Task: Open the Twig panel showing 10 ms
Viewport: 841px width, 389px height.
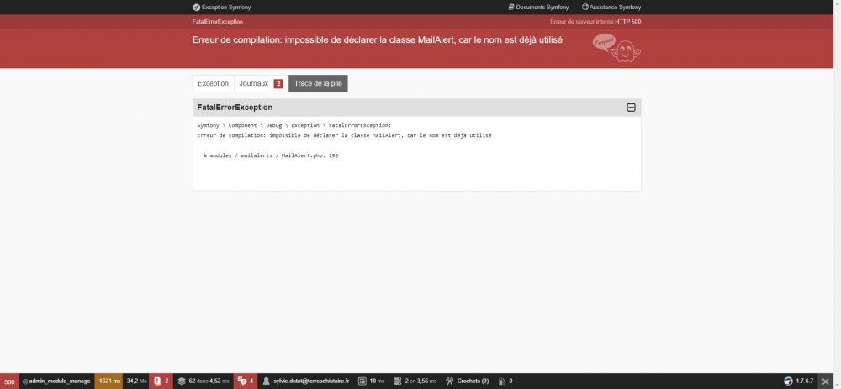Action: click(x=371, y=381)
